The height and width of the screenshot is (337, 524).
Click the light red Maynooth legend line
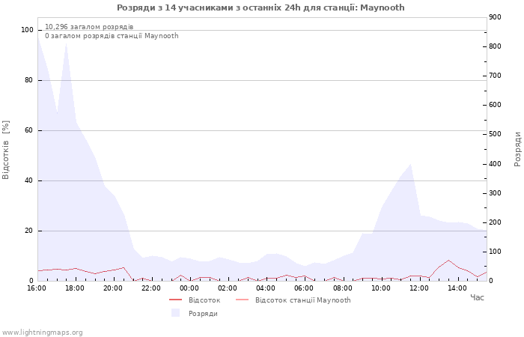242,300
